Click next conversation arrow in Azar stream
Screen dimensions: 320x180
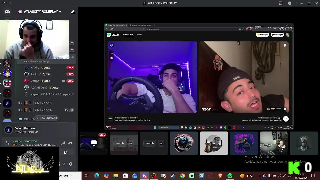pyautogui.click(x=286, y=119)
